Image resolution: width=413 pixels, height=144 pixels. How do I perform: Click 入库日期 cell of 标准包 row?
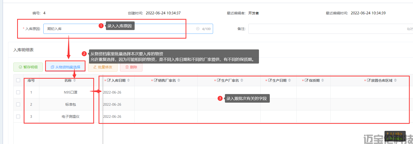tap(112, 104)
